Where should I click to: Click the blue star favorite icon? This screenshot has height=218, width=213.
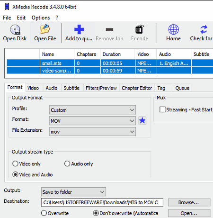coord(142,121)
